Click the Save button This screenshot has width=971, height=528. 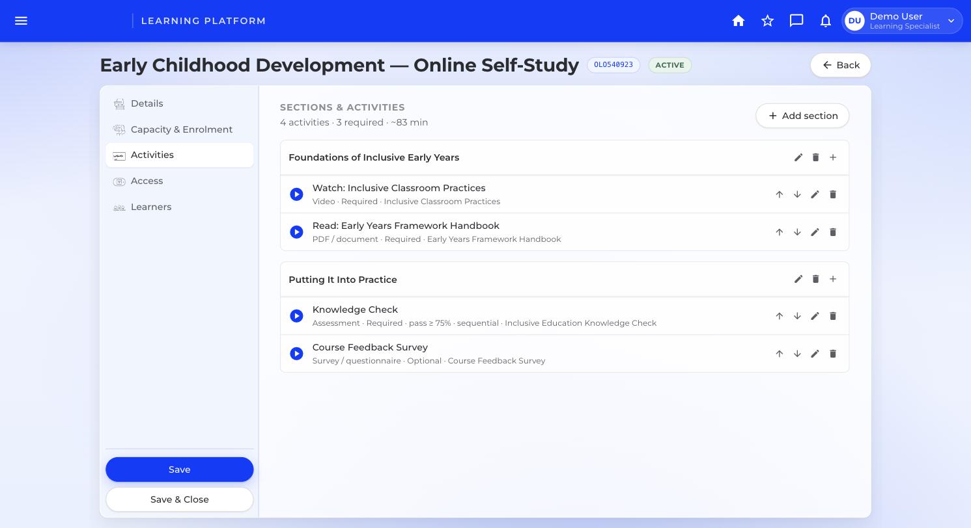click(x=180, y=469)
